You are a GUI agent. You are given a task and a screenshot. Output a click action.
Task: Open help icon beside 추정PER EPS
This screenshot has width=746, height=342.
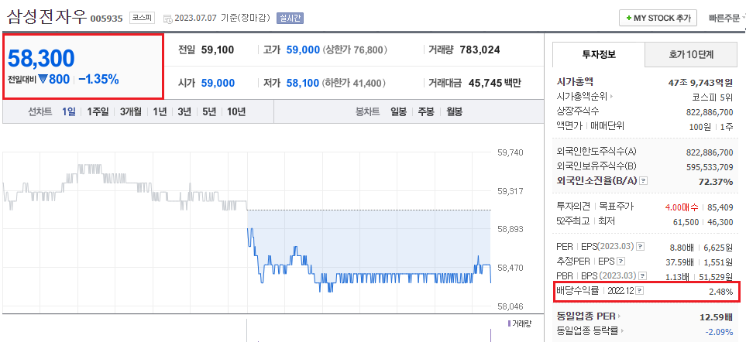tap(621, 262)
